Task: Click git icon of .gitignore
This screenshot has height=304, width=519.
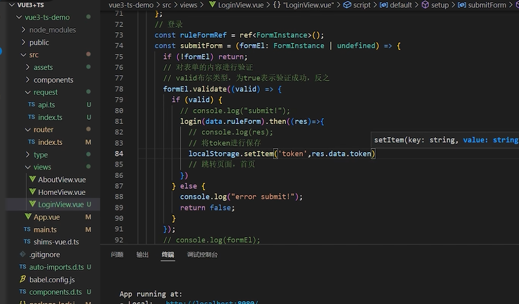Action: (x=23, y=254)
